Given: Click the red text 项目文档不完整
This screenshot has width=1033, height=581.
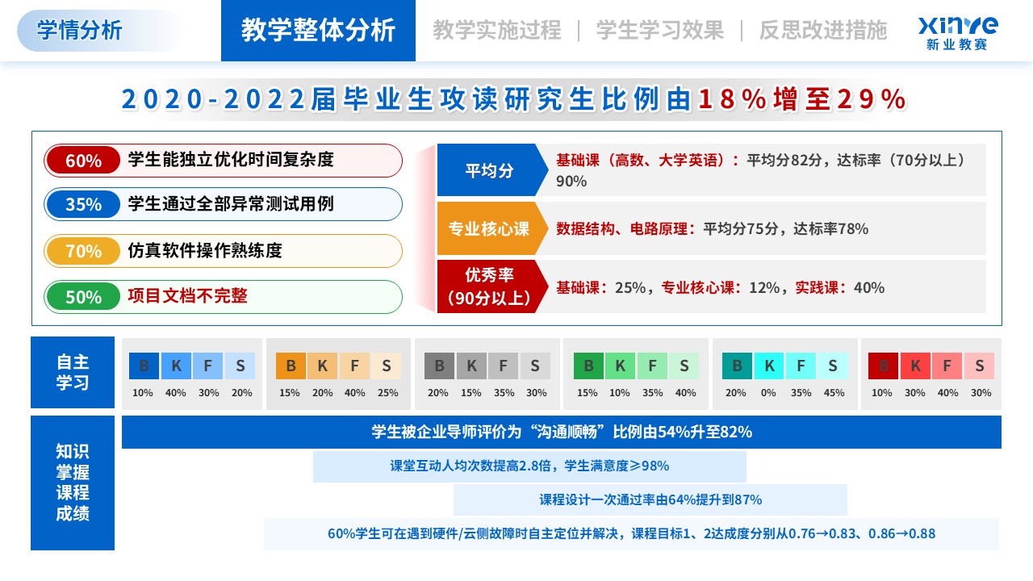Looking at the screenshot, I should point(187,296).
